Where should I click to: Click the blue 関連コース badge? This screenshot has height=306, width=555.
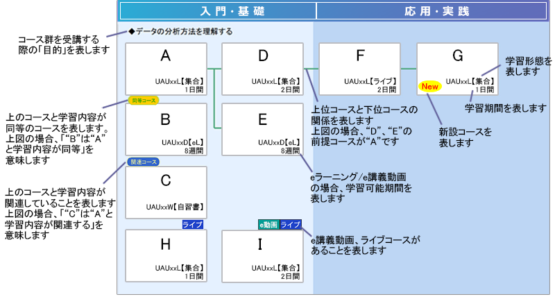click(144, 162)
